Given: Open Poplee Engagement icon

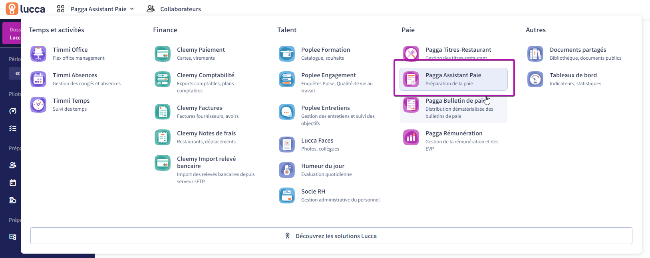Looking at the screenshot, I should pos(287,79).
